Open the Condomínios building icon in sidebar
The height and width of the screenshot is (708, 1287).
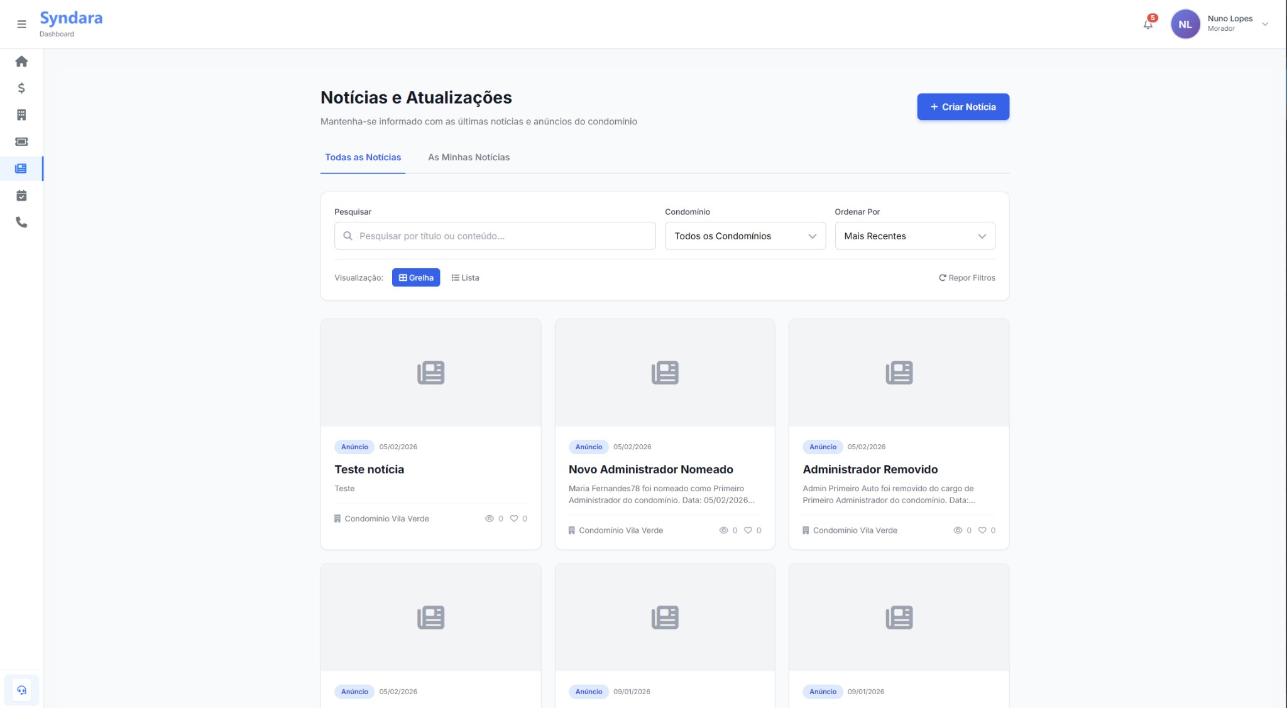[x=22, y=114]
